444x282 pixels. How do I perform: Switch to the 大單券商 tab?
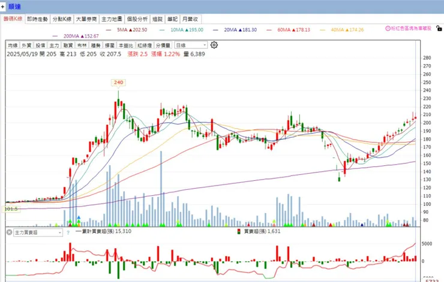pyautogui.click(x=86, y=19)
